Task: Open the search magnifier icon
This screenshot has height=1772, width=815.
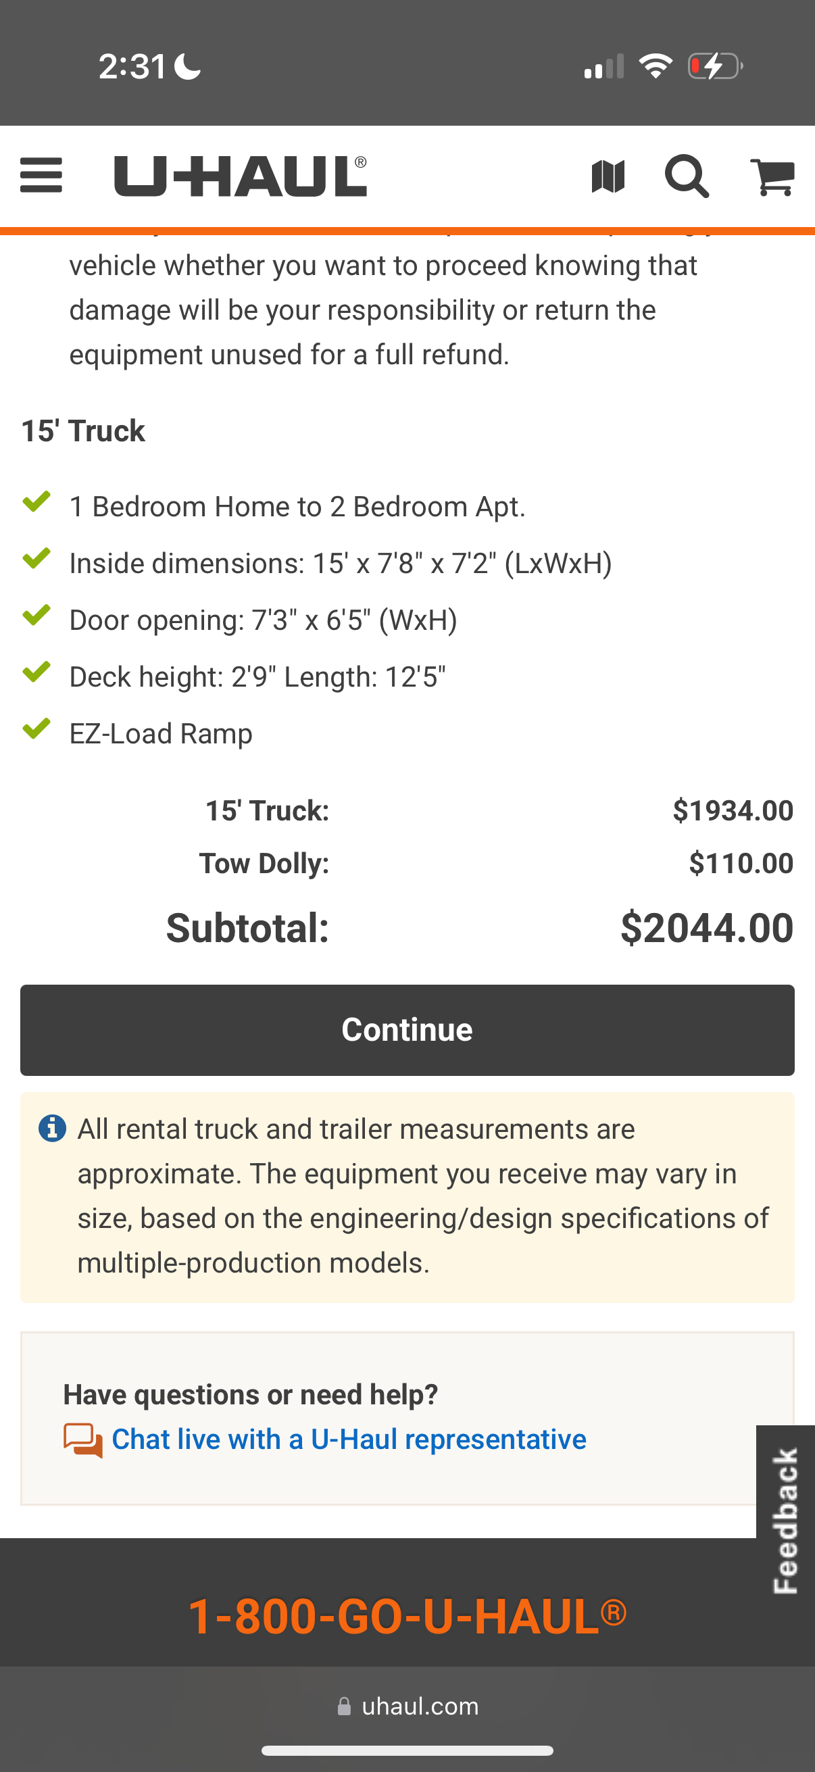Action: (x=687, y=176)
